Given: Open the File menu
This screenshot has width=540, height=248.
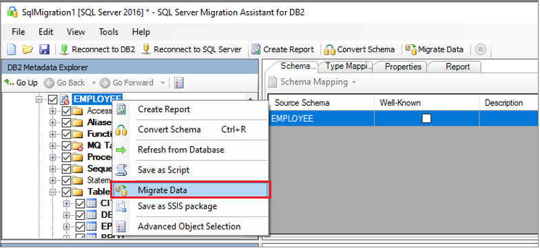Looking at the screenshot, I should (x=18, y=32).
